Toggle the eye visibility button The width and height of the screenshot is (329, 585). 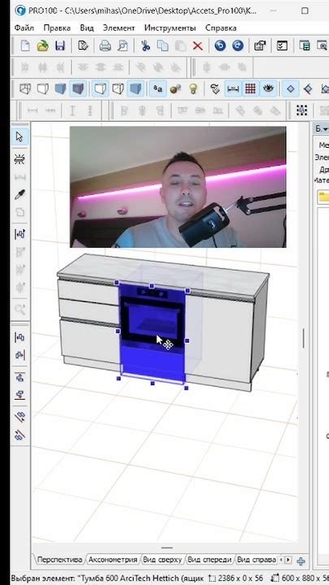click(268, 89)
